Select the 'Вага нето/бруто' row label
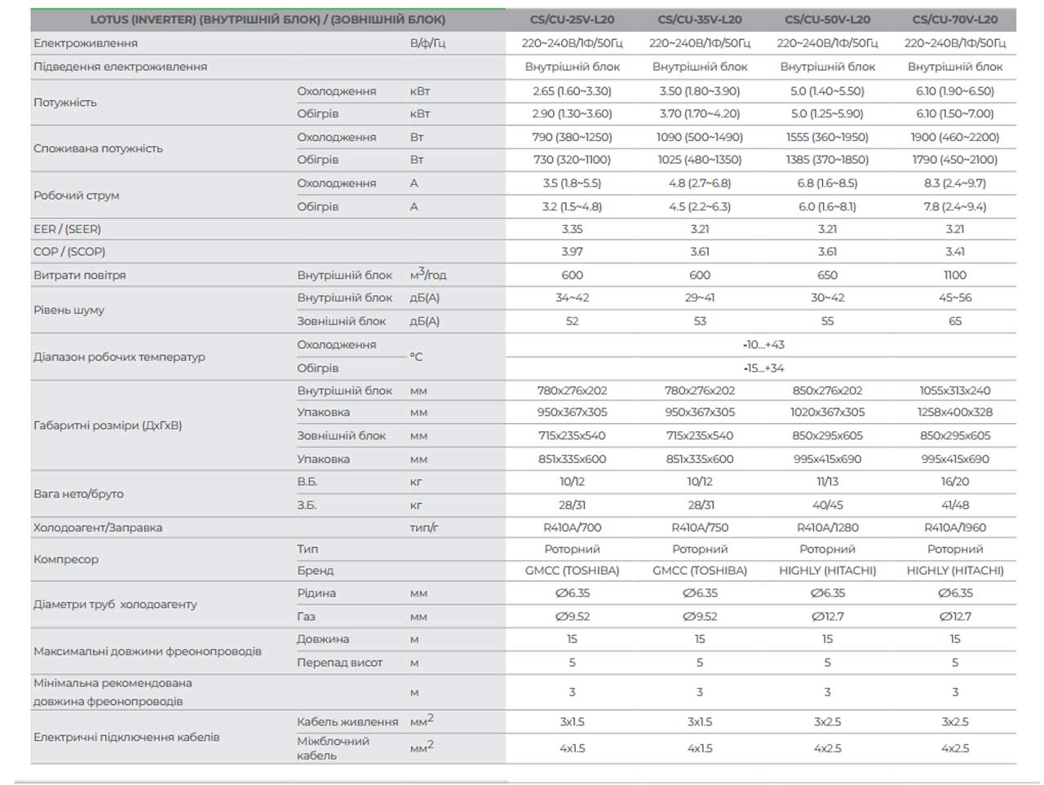Screen dimensions: 1044x785 point(78,494)
